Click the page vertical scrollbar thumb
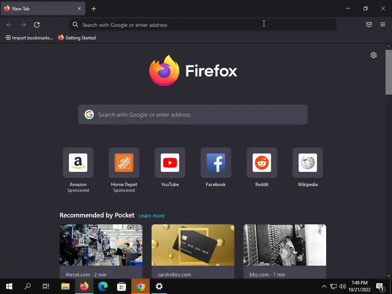This screenshot has height=294, width=392. coord(389,72)
